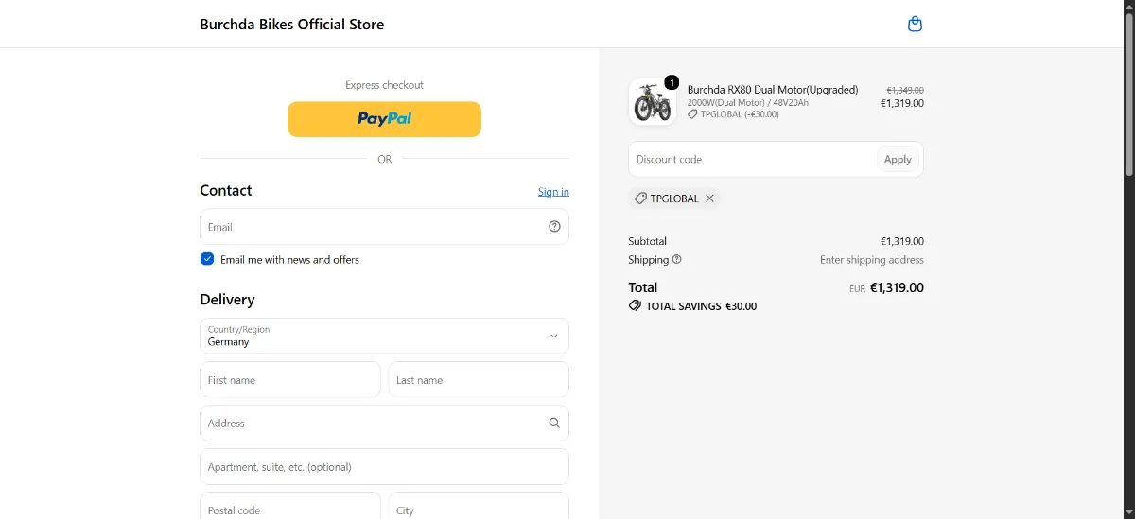Uncheck Email me with news and offers
1135x519 pixels.
[x=207, y=259]
